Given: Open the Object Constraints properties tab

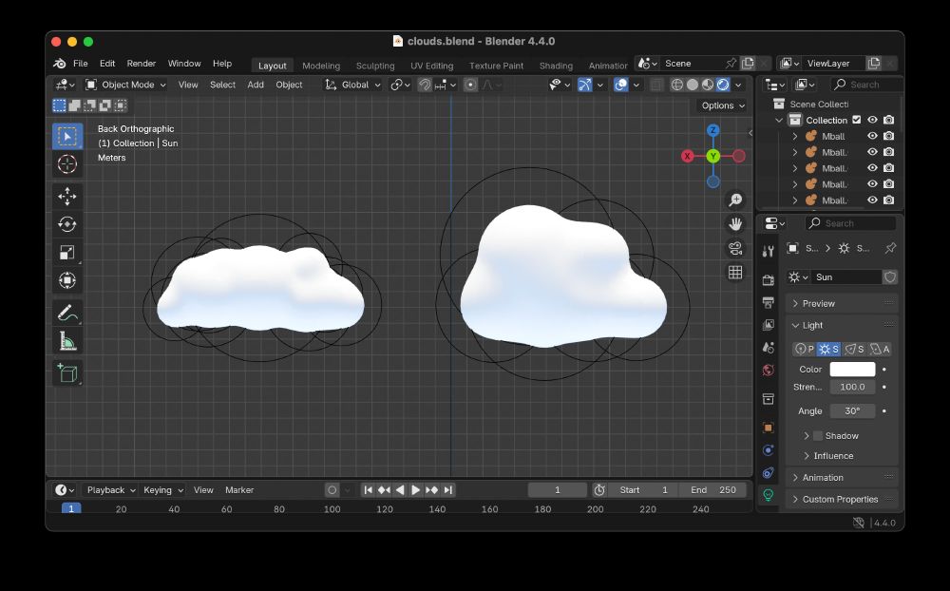Looking at the screenshot, I should pyautogui.click(x=769, y=472).
